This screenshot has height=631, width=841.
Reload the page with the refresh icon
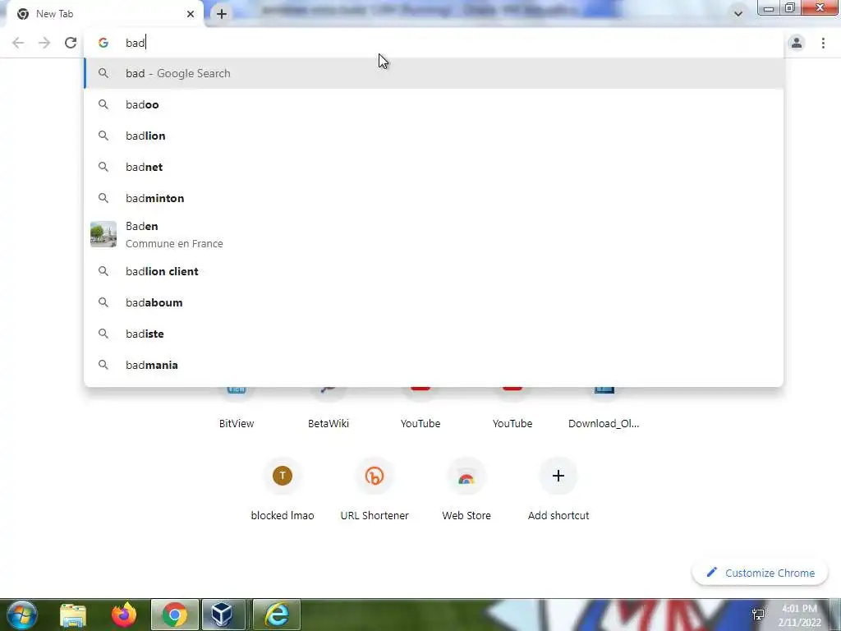[x=71, y=43]
